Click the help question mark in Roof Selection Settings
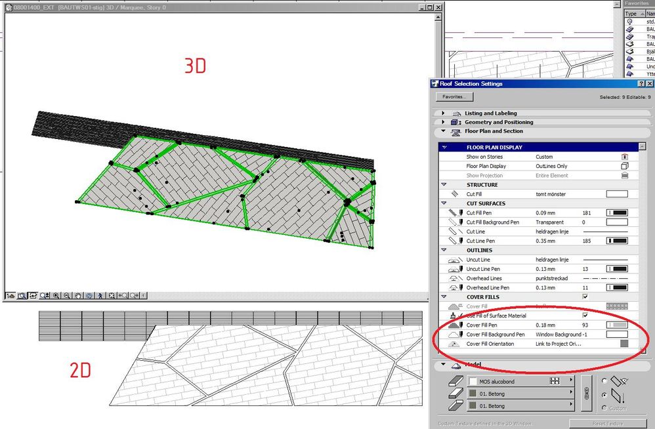This screenshot has width=655, height=429. [642, 84]
